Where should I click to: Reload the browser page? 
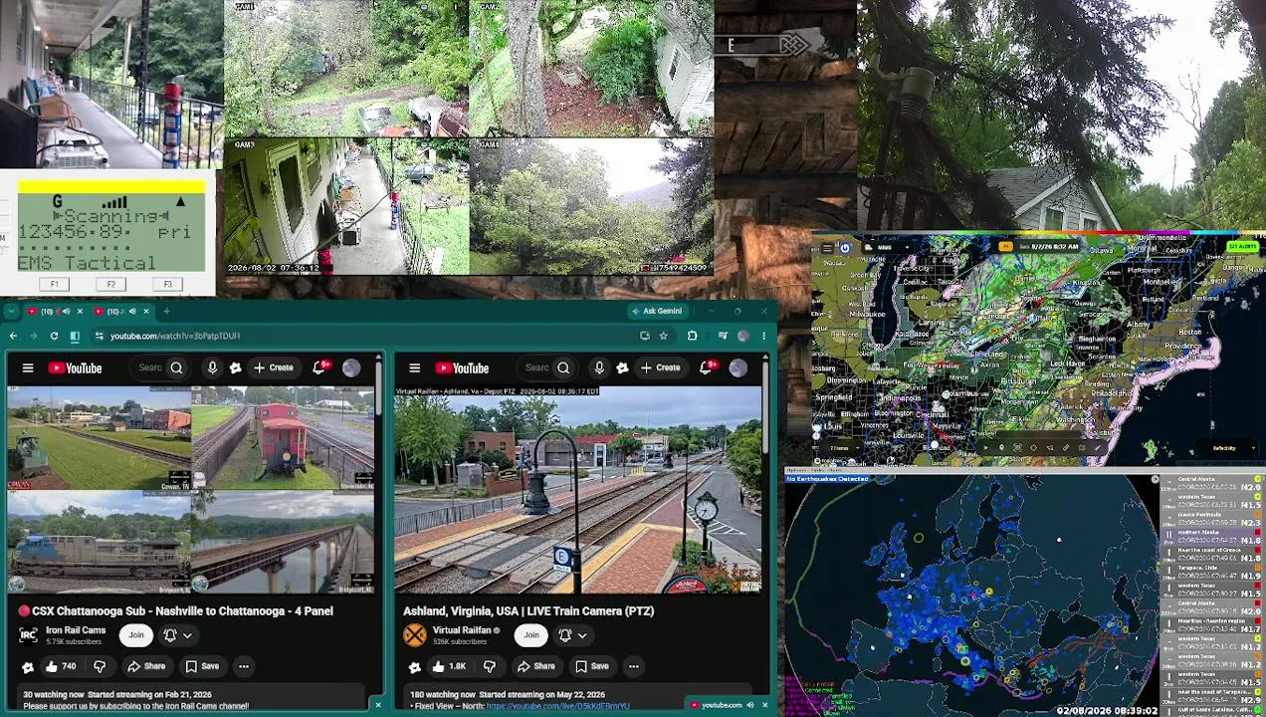54,336
